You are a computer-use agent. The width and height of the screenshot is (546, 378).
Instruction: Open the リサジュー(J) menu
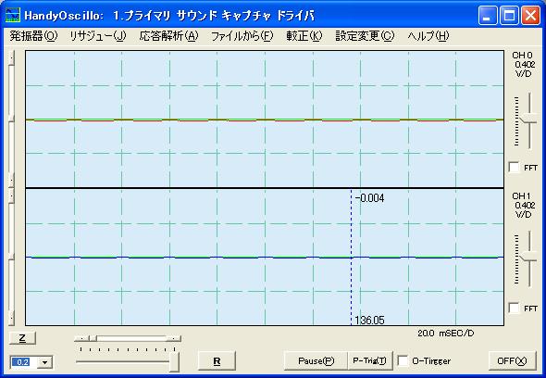(x=97, y=36)
